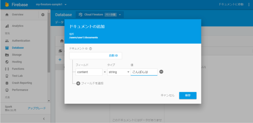This screenshot has height=123, width=253.
Task: Open Functions in the sidebar
Action: [18, 69]
